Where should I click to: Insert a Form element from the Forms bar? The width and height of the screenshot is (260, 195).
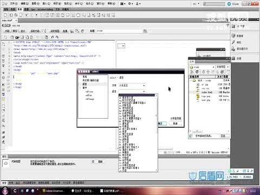tap(5, 15)
